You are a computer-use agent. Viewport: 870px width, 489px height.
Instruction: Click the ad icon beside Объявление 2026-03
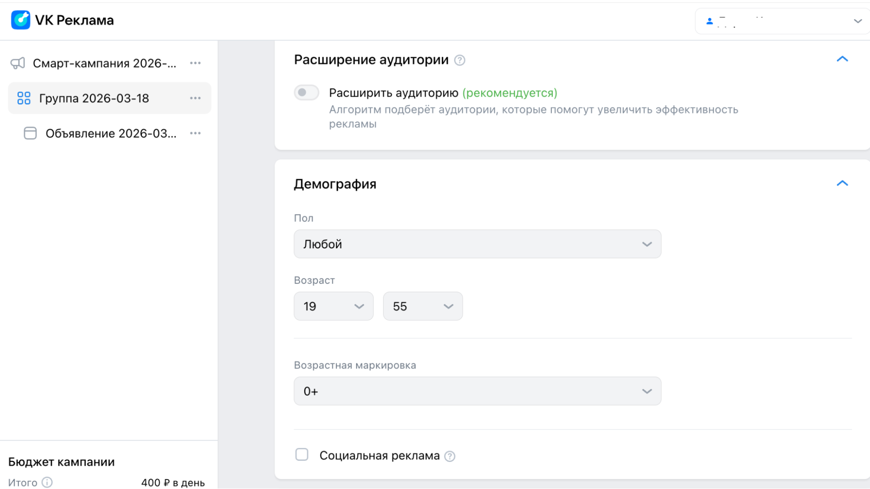coord(30,133)
